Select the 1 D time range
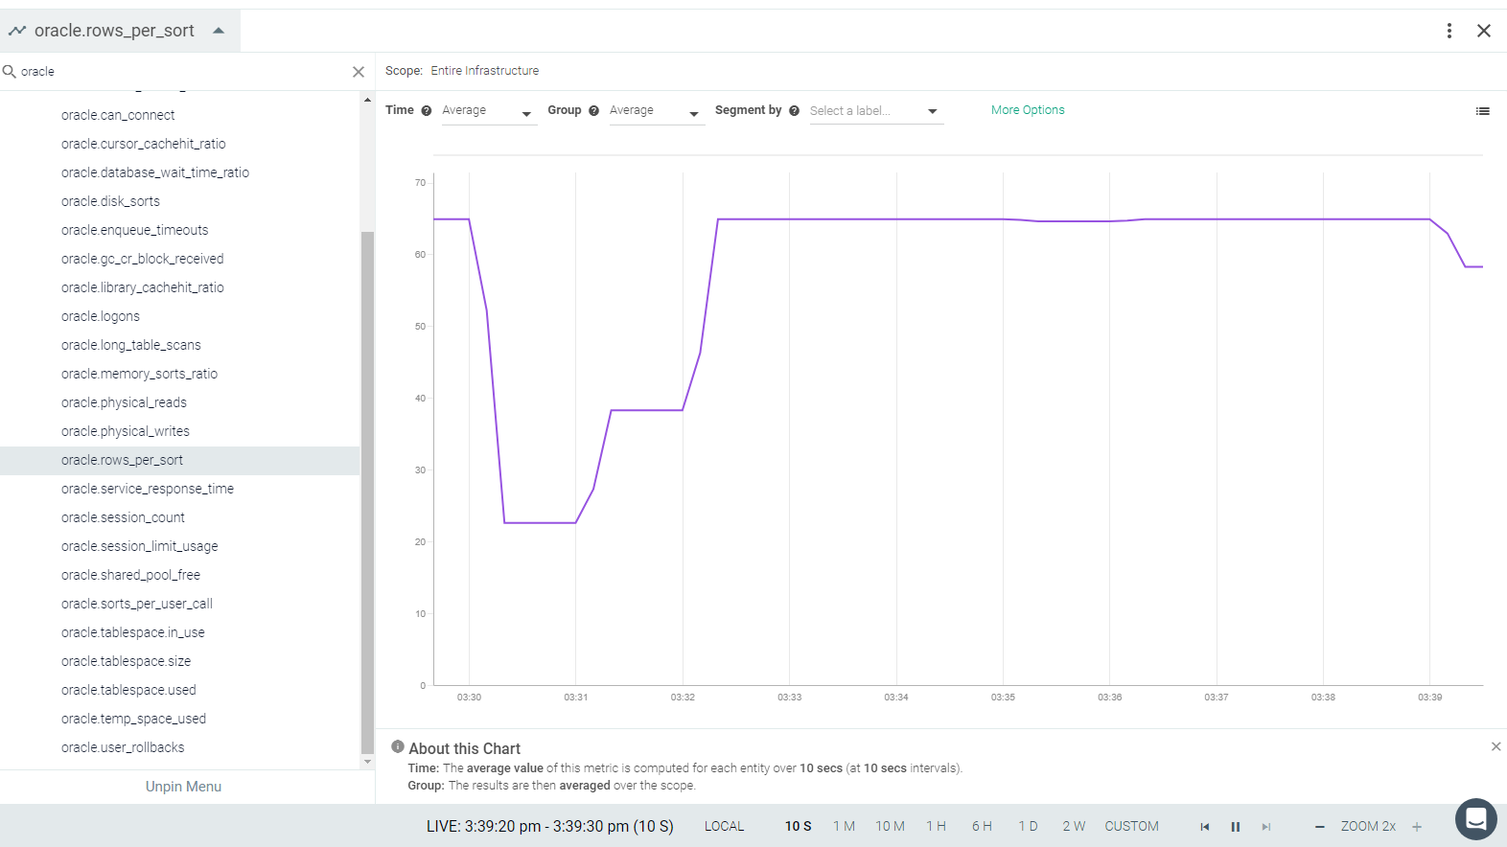The image size is (1507, 847). tap(1028, 826)
